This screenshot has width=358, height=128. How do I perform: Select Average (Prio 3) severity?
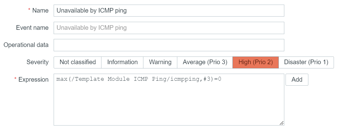click(x=205, y=62)
